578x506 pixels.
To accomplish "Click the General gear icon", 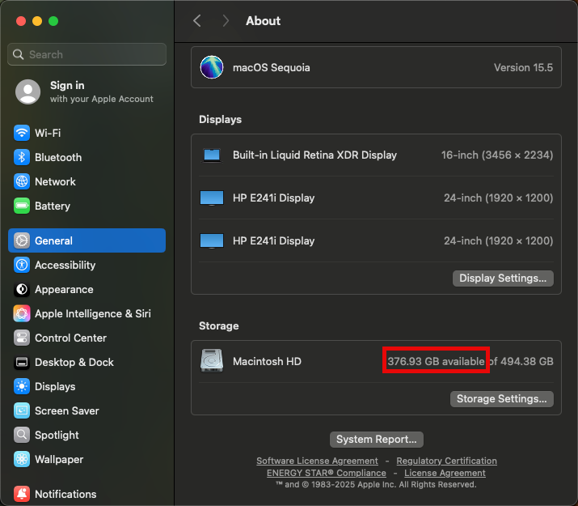I will point(22,240).
